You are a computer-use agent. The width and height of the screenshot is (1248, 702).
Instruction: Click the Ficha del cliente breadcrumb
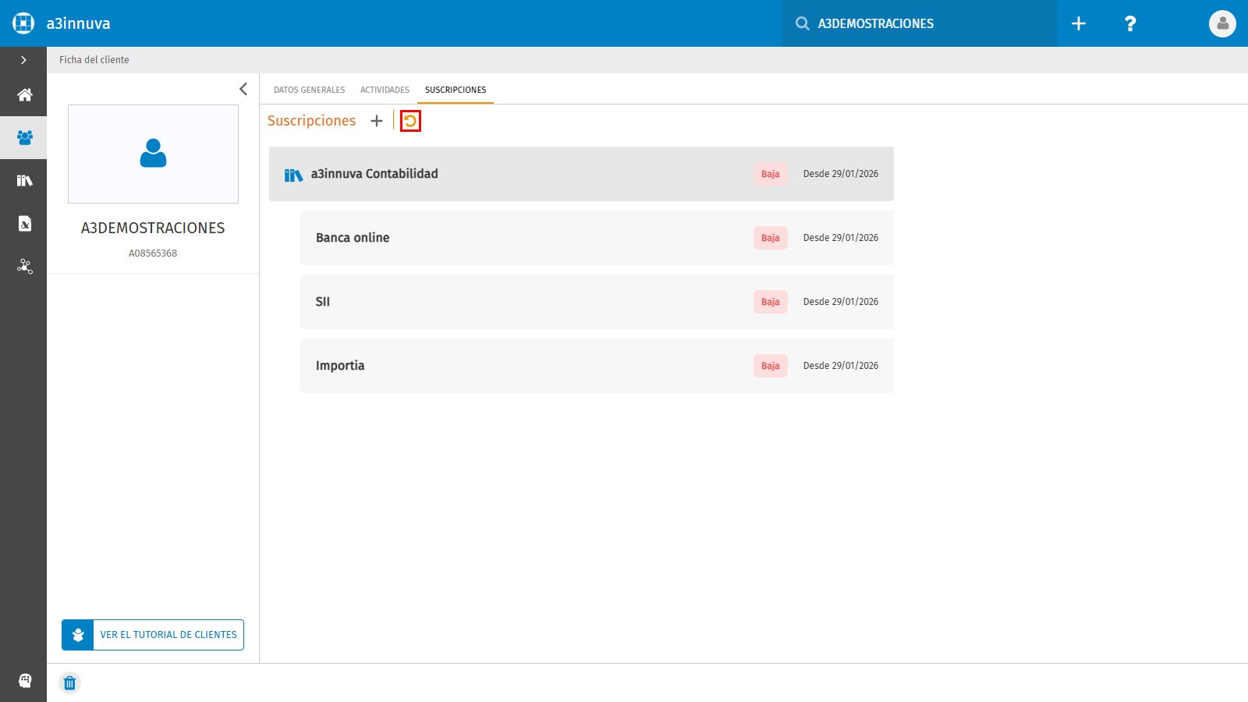click(x=94, y=60)
